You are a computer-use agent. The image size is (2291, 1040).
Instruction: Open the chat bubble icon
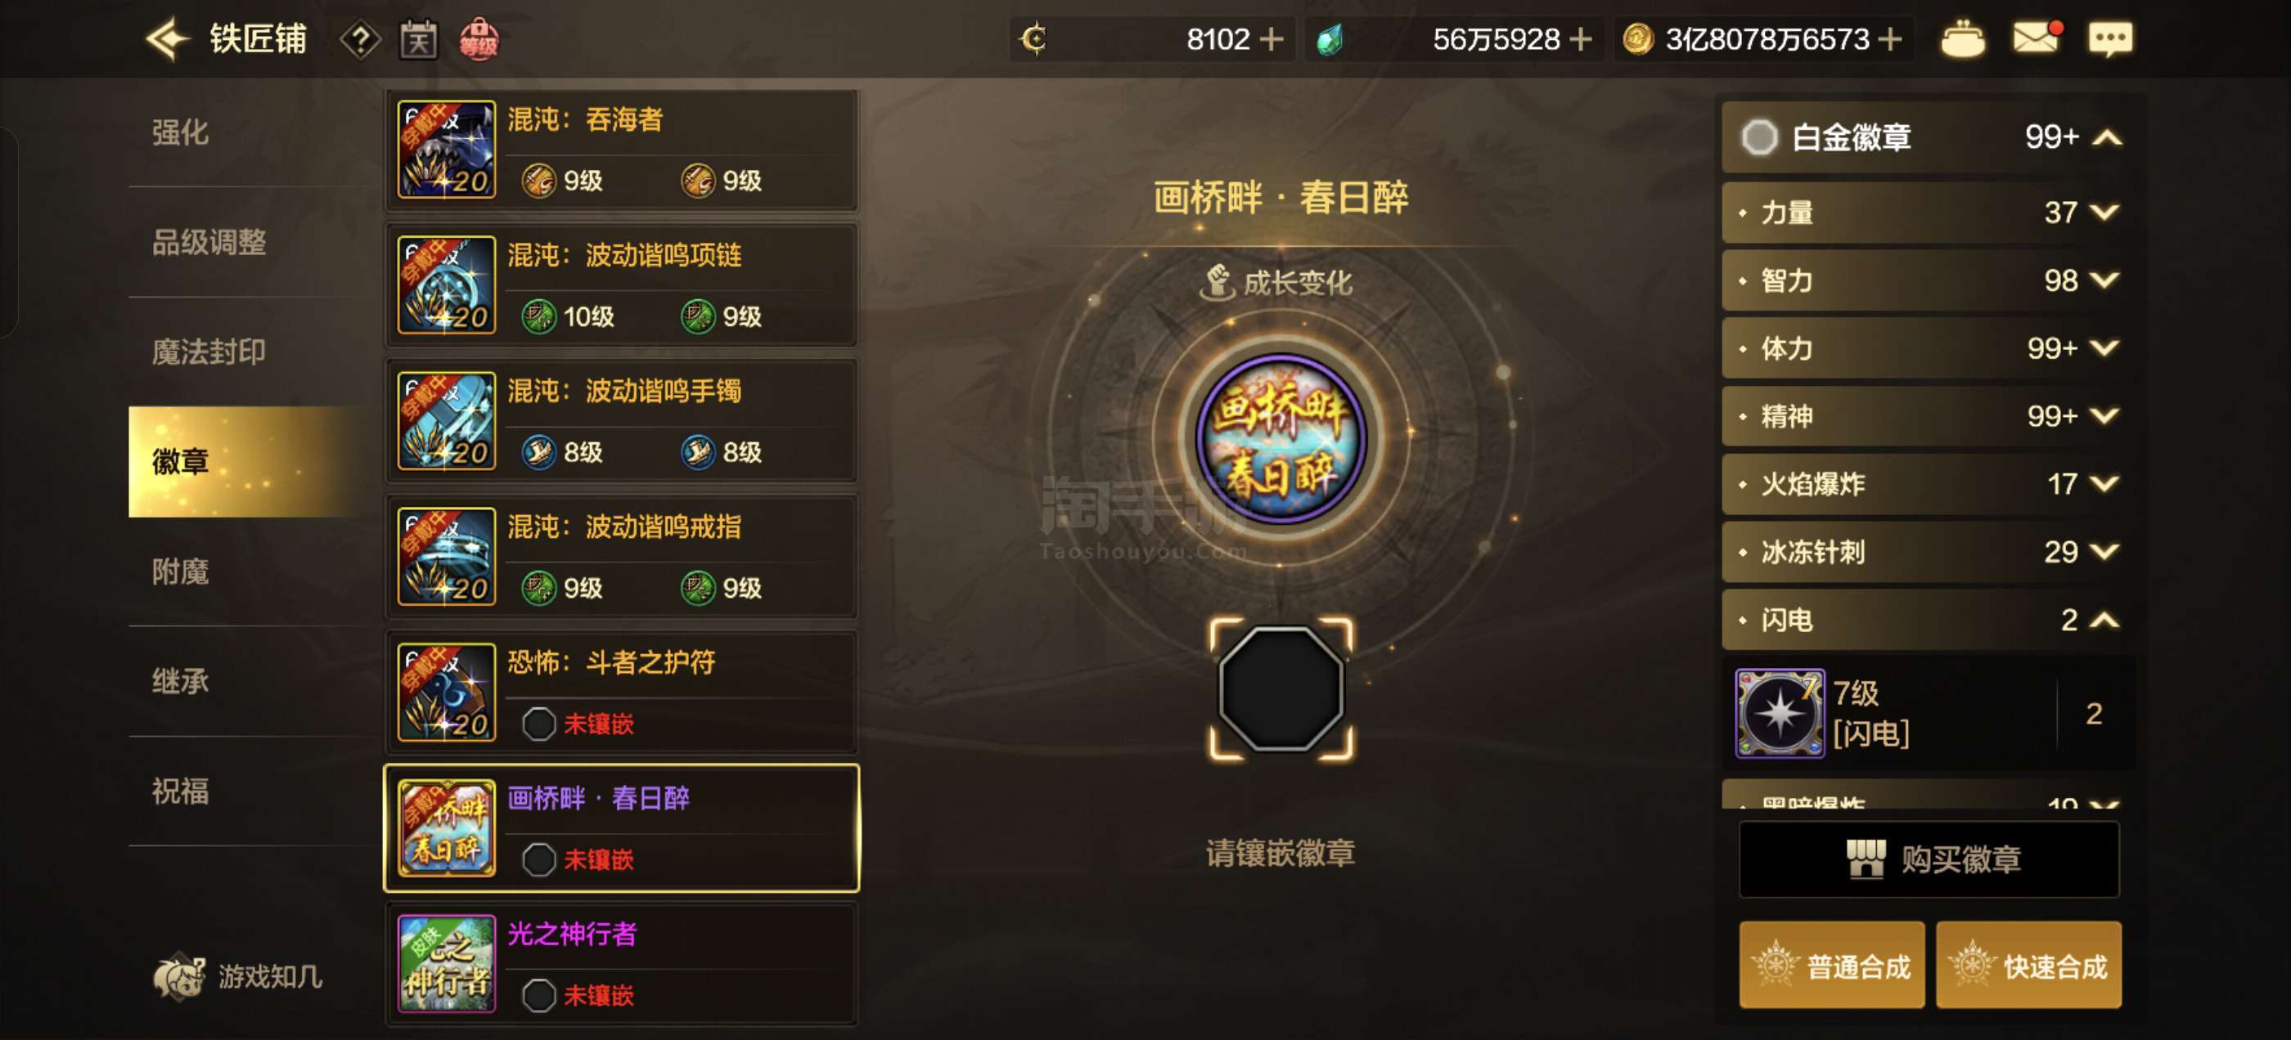coord(2109,40)
